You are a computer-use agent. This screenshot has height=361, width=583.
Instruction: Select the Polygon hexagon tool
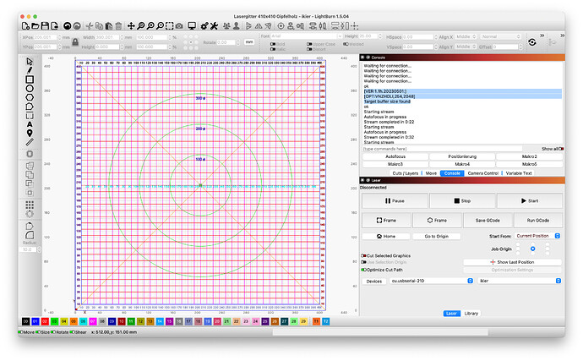[x=30, y=97]
